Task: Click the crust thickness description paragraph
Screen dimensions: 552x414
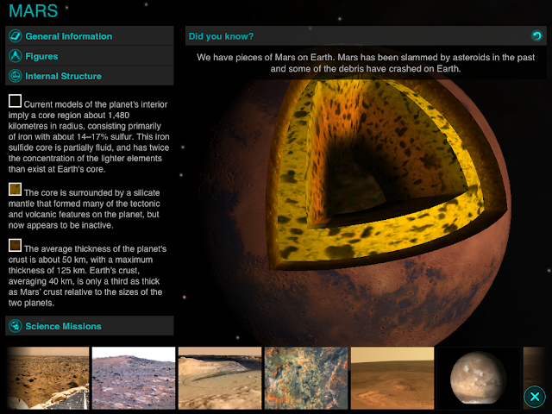Action: tap(87, 276)
